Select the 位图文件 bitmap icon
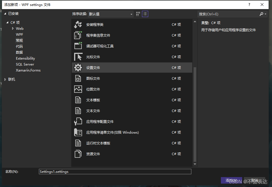This screenshot has width=272, height=187. [78, 89]
